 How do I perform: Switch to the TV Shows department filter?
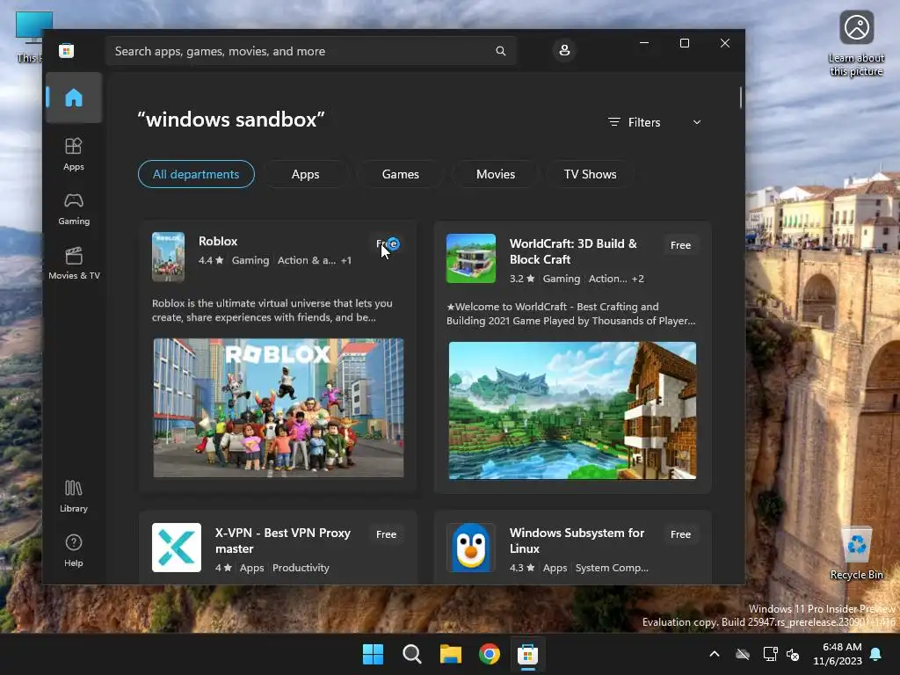click(x=590, y=174)
